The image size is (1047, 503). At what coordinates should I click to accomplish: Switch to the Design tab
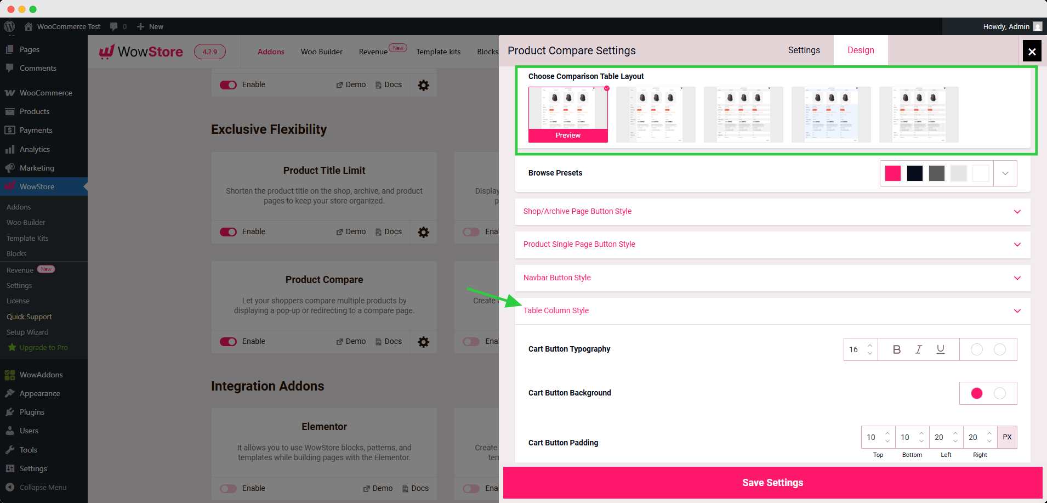point(861,50)
